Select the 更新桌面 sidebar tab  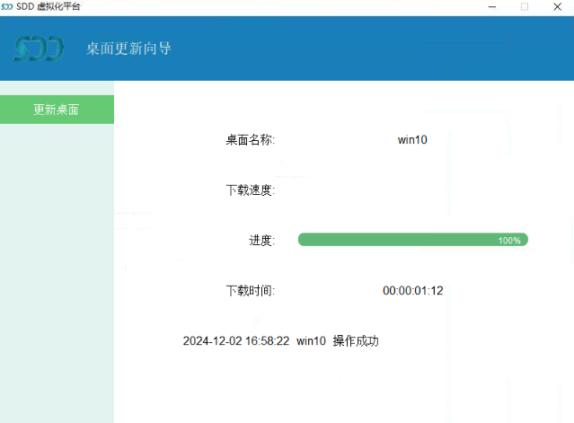[57, 110]
